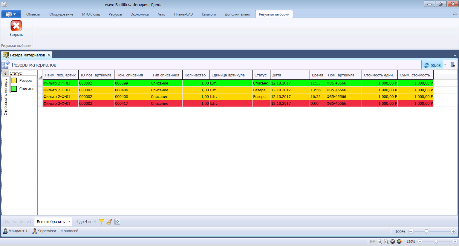Sort by the Количество column header

click(x=196, y=75)
